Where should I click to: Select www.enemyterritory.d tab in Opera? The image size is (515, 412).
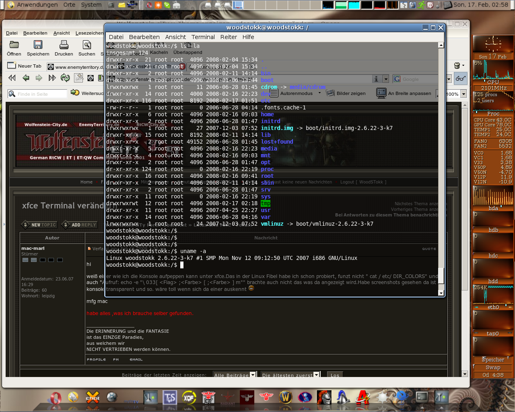[75, 67]
